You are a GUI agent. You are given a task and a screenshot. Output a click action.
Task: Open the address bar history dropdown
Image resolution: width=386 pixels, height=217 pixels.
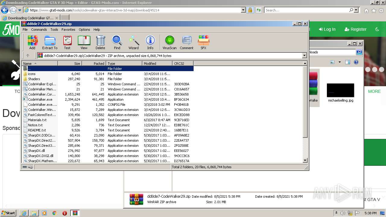pos(243,10)
